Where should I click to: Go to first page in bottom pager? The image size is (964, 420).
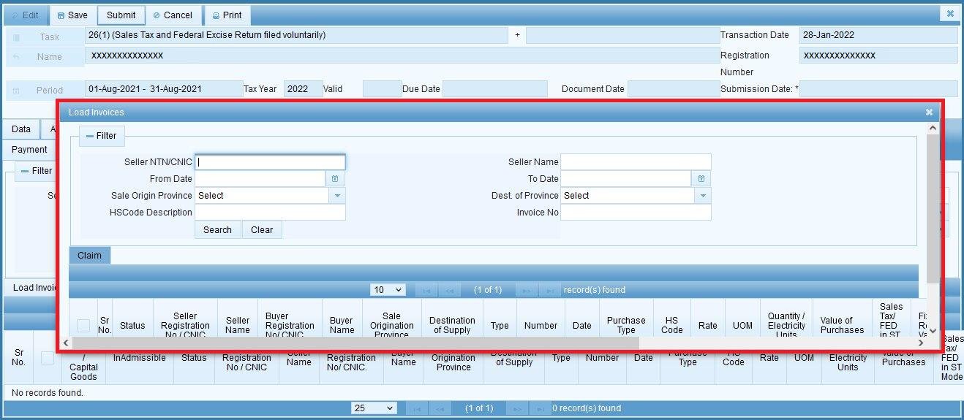pyautogui.click(x=417, y=408)
